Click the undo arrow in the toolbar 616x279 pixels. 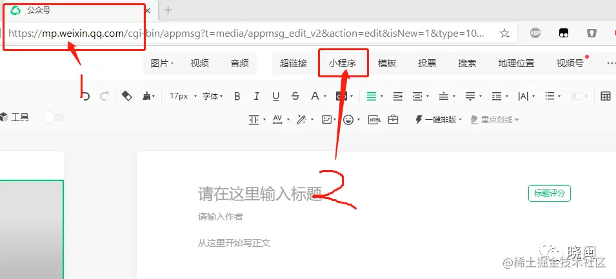[x=86, y=96]
